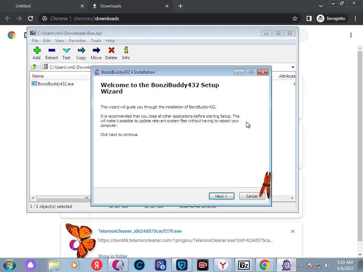Open the Help menu in 7-Zip
Screen dimensions: 363x272
110,41
